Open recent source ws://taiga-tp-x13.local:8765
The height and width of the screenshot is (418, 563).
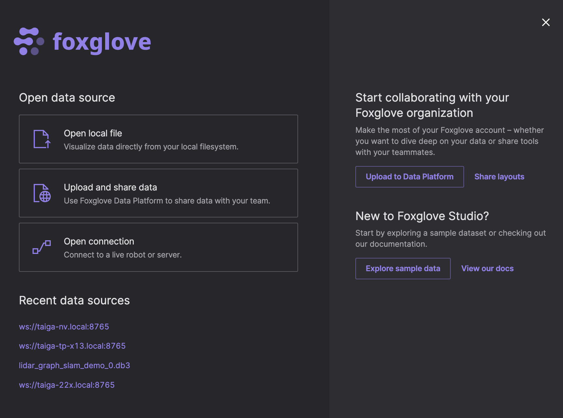(72, 346)
